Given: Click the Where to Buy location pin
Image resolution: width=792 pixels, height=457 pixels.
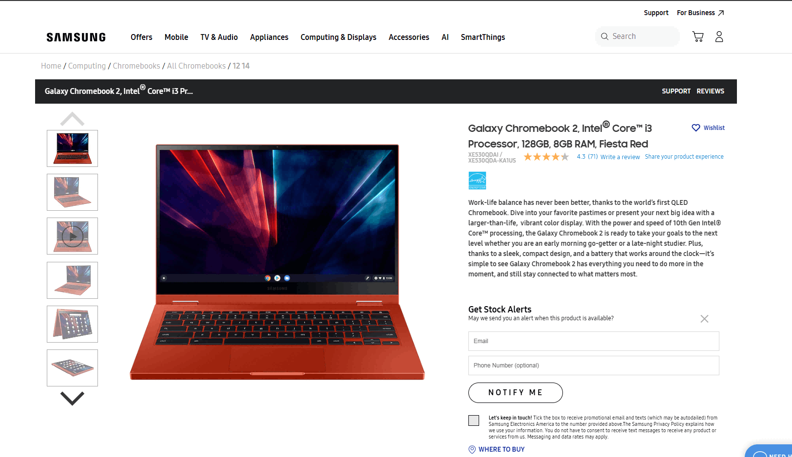Looking at the screenshot, I should pos(472,450).
